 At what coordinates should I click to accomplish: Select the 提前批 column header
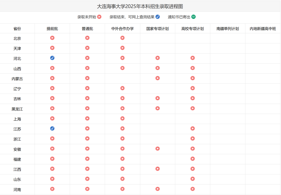[x=52, y=29]
